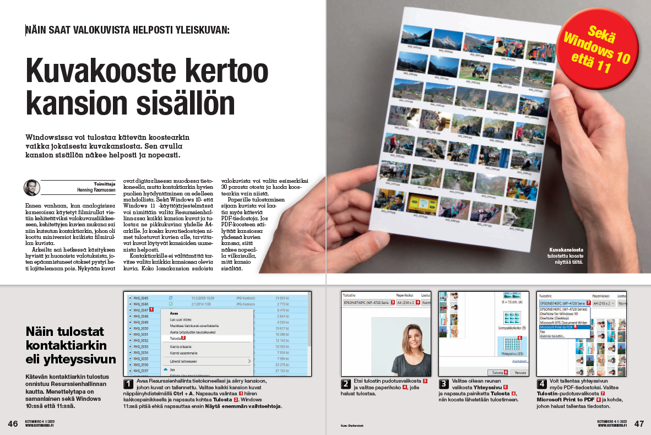Screen dimensions: 651x435
Task: Click the Peruuta button in the print dialog
Action: coord(520,372)
